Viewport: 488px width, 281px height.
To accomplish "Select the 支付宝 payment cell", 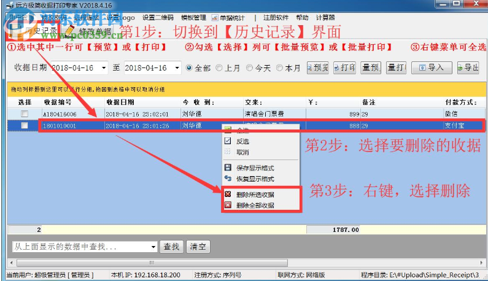I will pos(463,126).
